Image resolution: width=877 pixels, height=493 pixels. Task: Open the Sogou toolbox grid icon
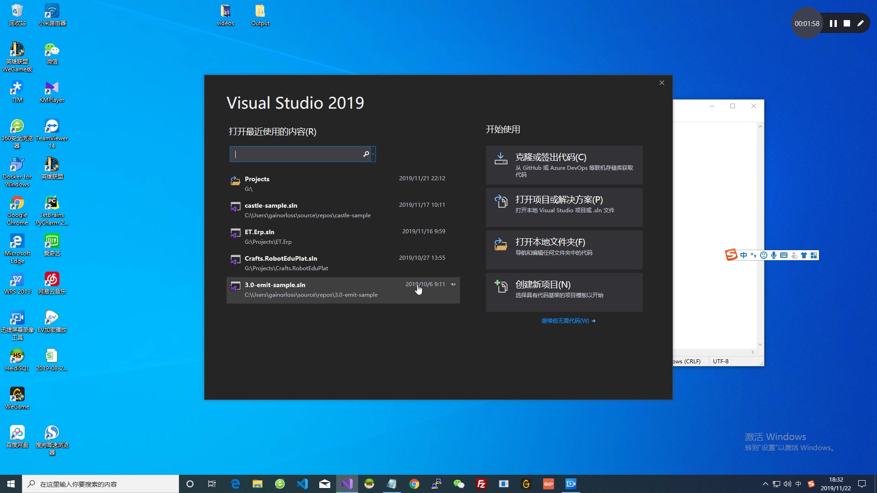click(814, 255)
